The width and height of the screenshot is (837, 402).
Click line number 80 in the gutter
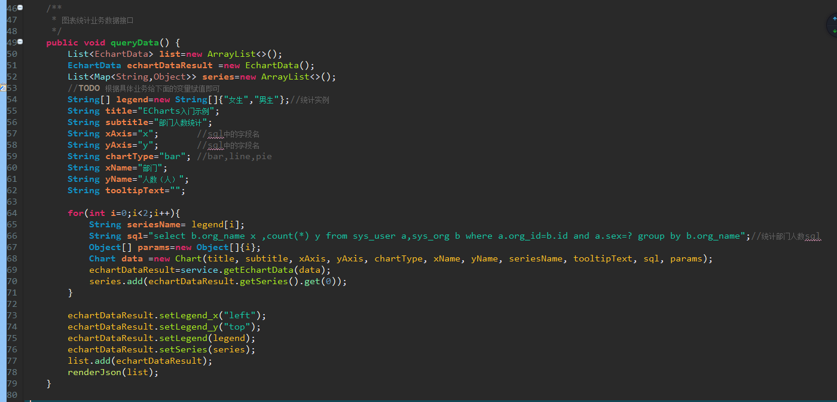(x=12, y=395)
